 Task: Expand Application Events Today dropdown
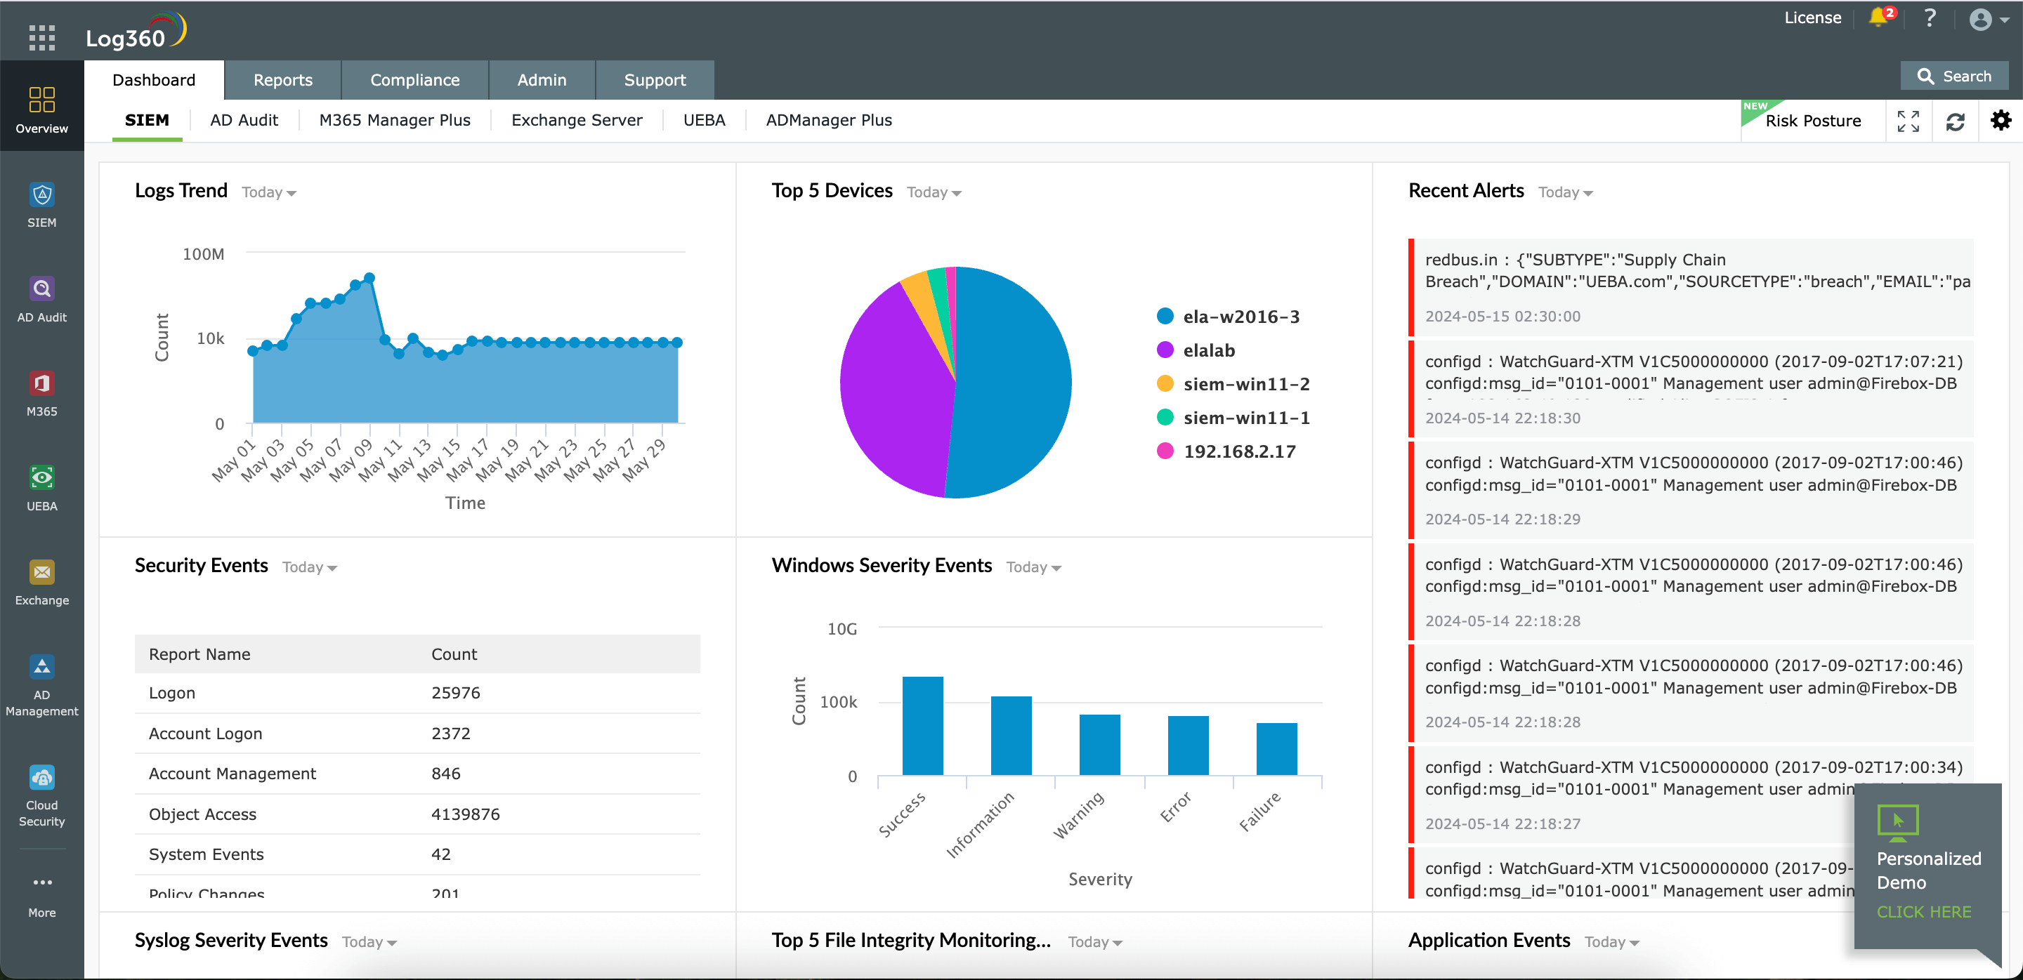click(1611, 941)
